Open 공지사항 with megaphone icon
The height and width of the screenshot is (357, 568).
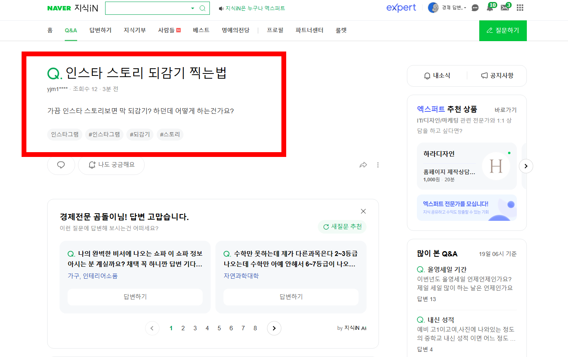click(497, 75)
